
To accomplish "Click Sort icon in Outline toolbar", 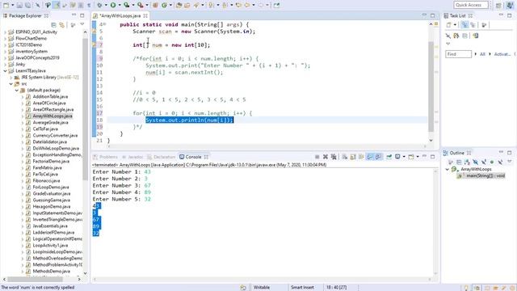I will [467, 162].
